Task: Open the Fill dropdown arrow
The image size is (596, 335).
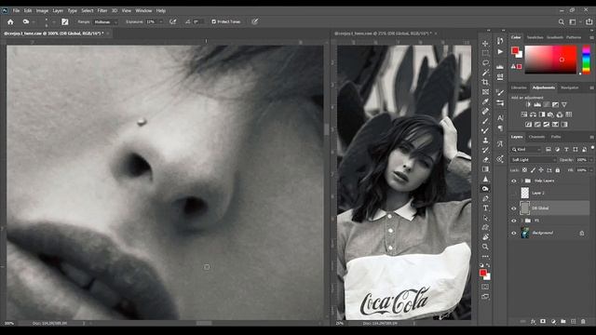Action: [591, 170]
